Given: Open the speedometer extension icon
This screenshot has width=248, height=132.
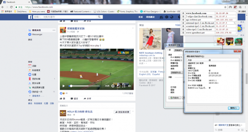Looking at the screenshot, I should [230, 7].
